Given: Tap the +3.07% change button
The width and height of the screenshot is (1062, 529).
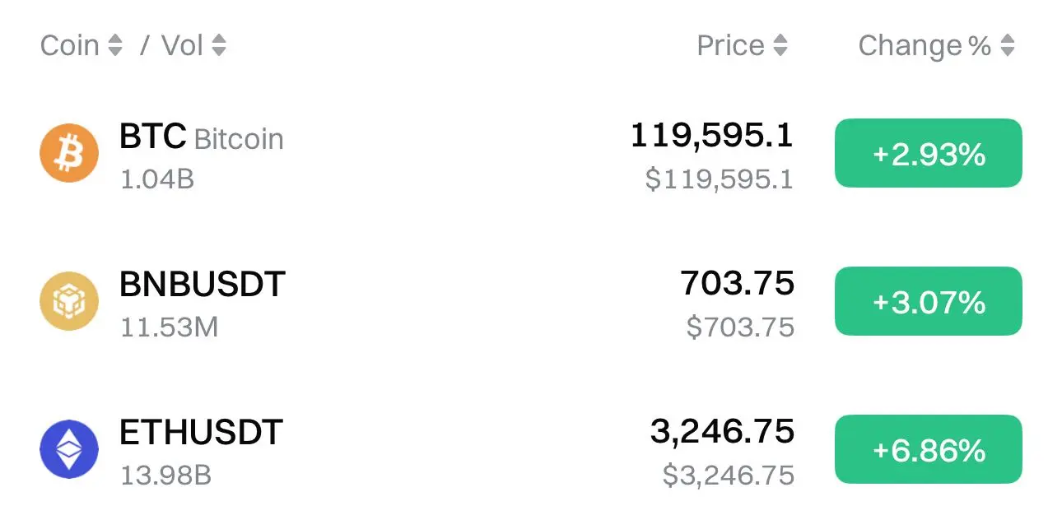Looking at the screenshot, I should coord(929,301).
